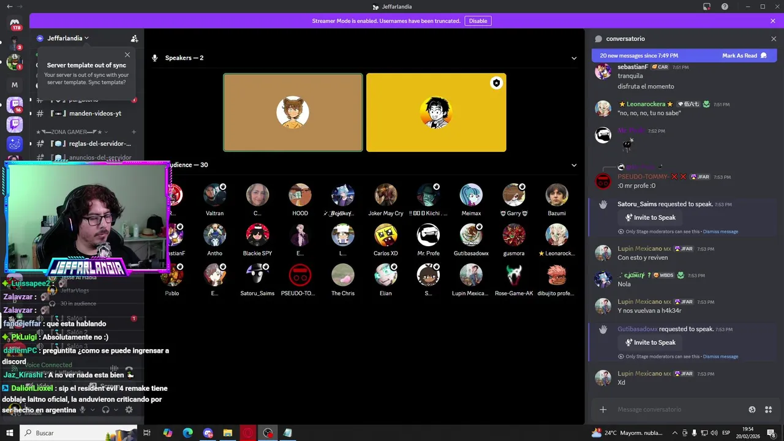The height and width of the screenshot is (441, 784).
Task: Open the attachment plus button in chat
Action: [603, 410]
